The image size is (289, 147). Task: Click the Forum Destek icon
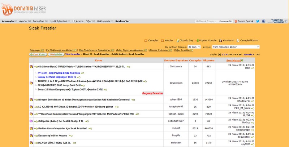[x=236, y=21]
